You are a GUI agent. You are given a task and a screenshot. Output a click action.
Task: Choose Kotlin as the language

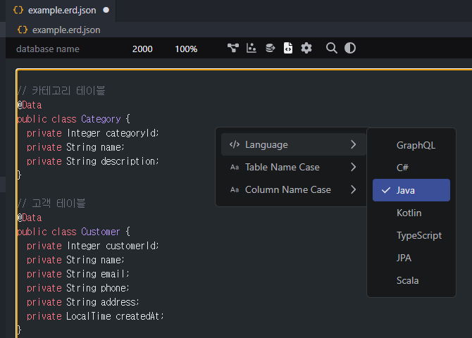click(x=411, y=213)
